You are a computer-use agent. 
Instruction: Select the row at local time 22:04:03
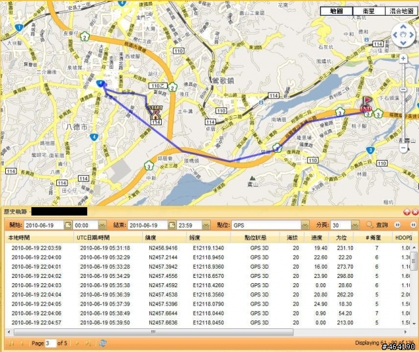207,285
